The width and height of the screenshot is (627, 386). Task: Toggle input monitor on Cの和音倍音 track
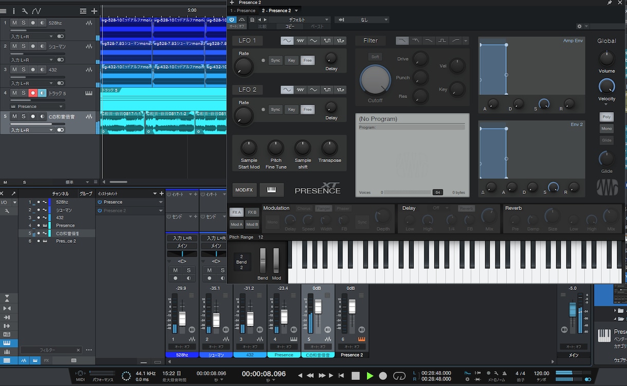[x=42, y=117]
